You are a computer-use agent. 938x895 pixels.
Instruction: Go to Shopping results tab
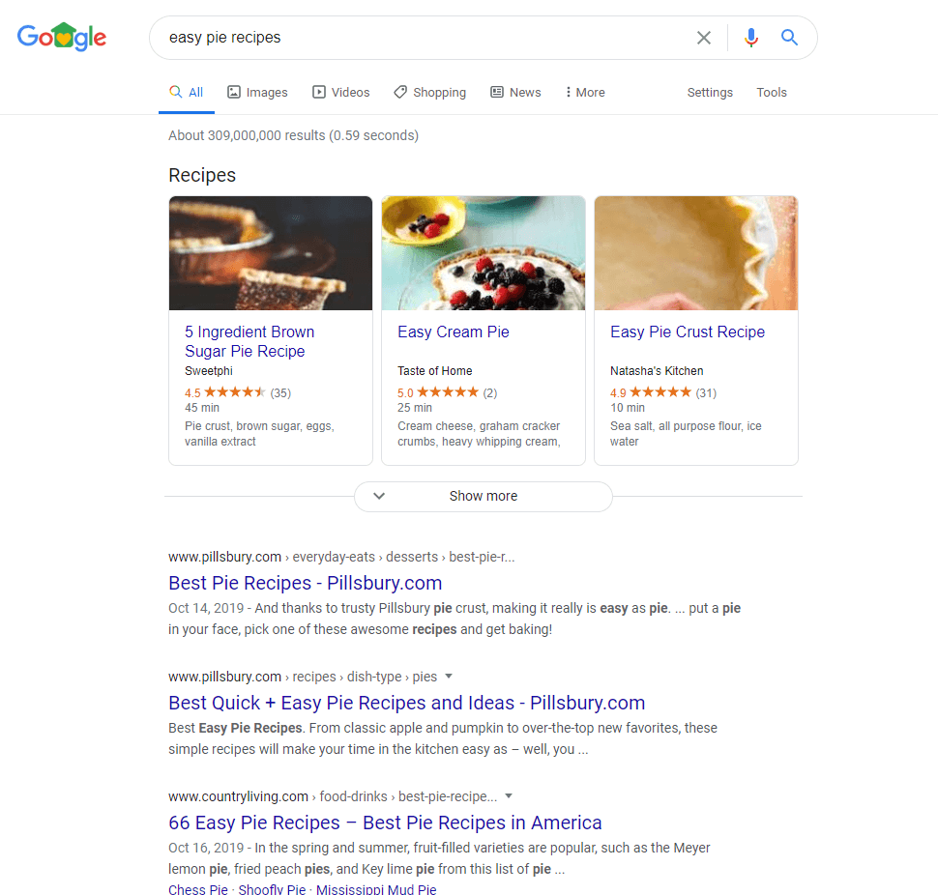point(429,93)
